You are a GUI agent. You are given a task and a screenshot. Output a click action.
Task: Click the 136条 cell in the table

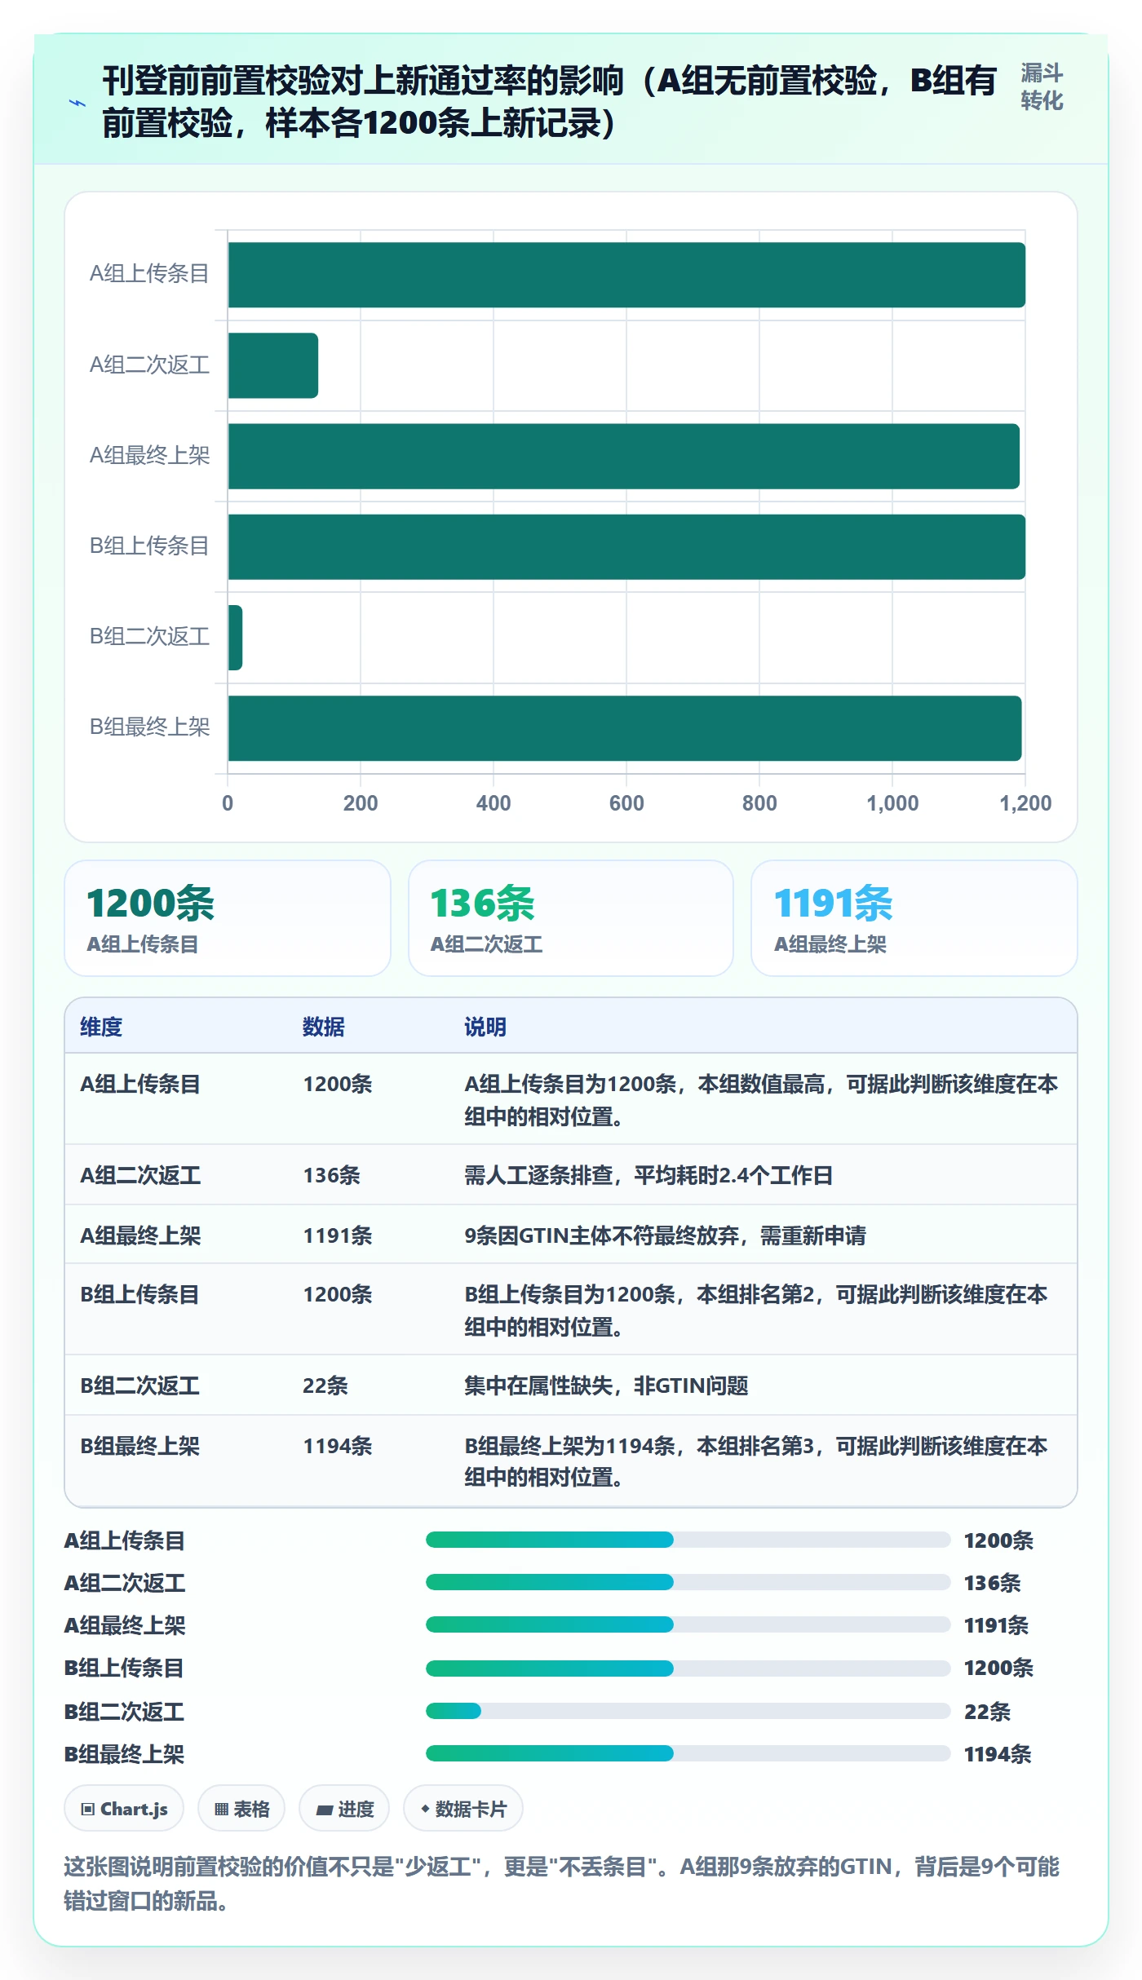click(332, 1175)
